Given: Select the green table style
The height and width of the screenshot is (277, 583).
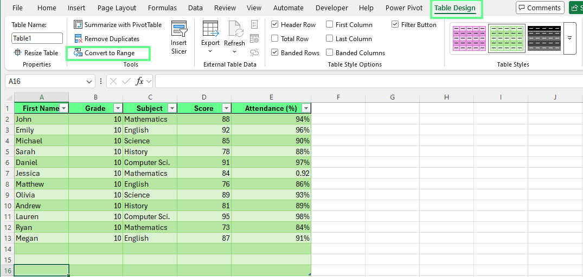Looking at the screenshot, I should (507, 38).
